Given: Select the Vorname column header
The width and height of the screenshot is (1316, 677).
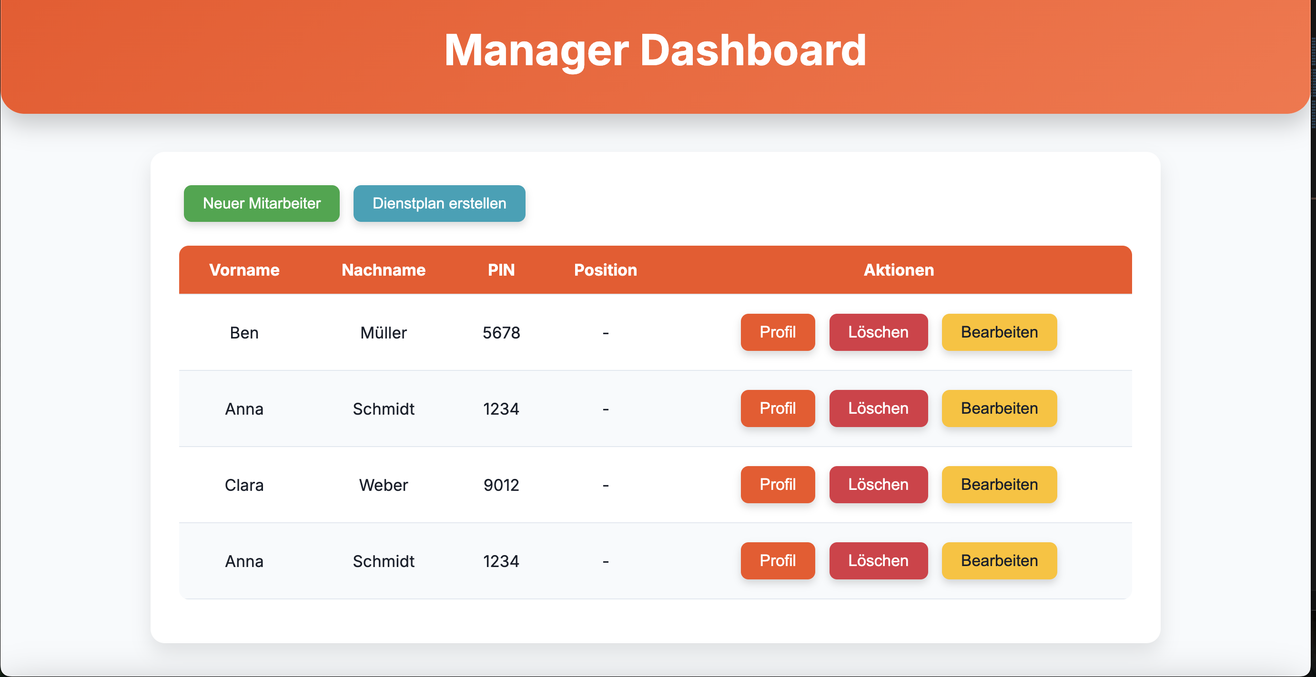Looking at the screenshot, I should tap(244, 270).
